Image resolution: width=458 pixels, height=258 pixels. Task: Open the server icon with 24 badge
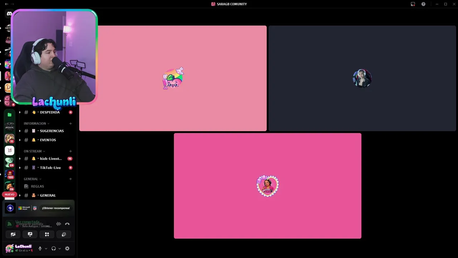10,162
